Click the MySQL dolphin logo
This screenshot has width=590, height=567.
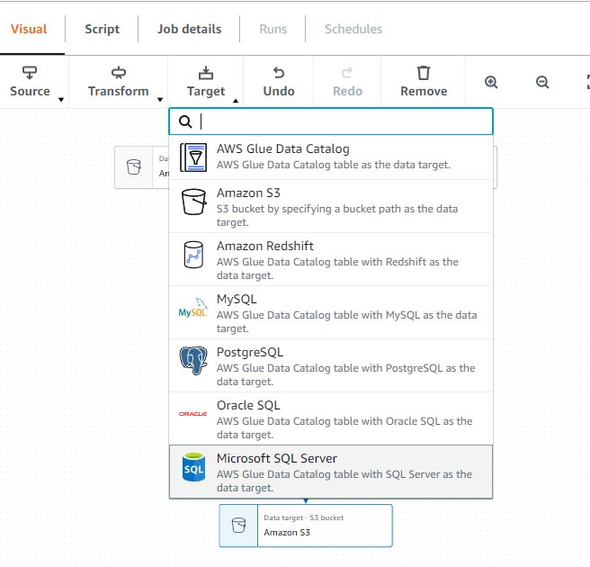(193, 308)
